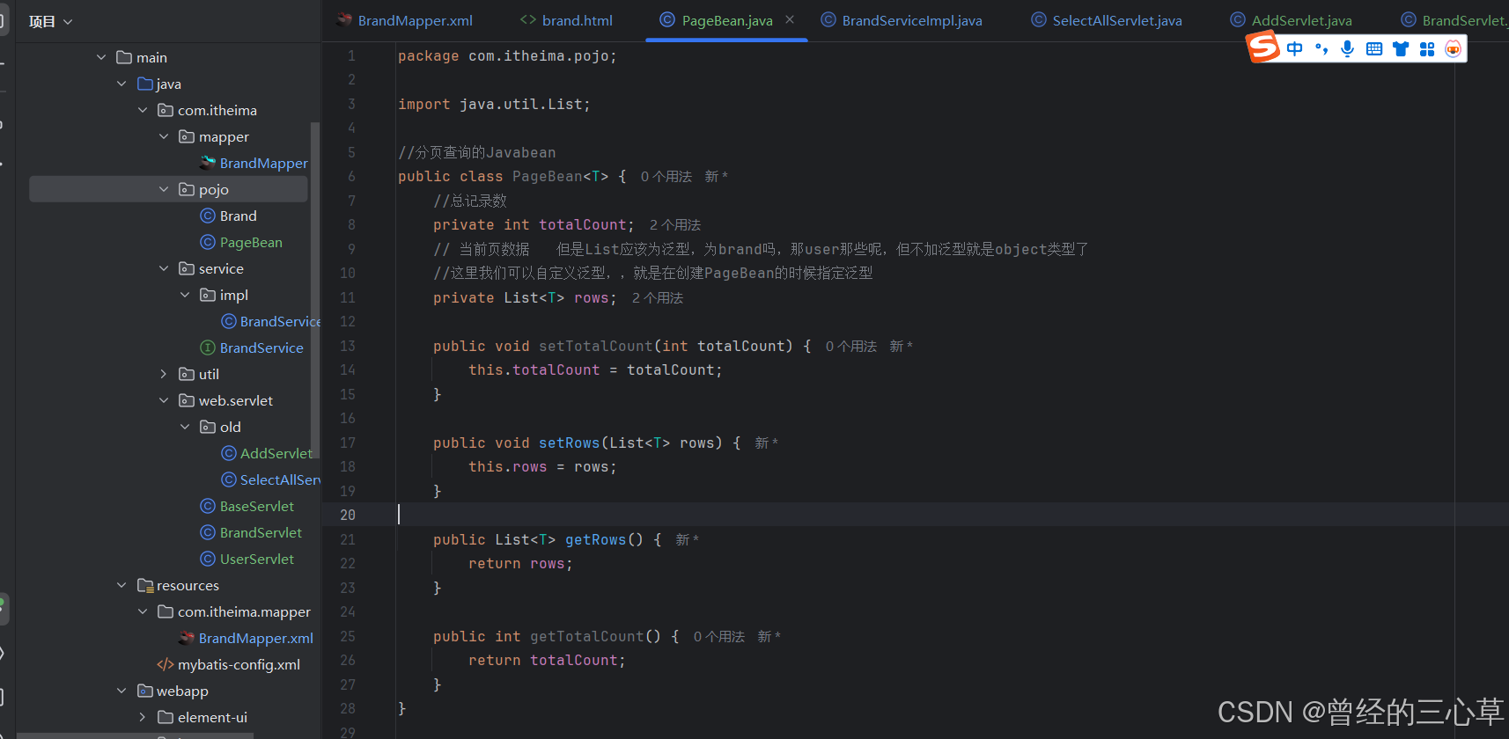Click the class icon next to BaseServlet
Image resolution: width=1509 pixels, height=739 pixels.
coord(208,506)
